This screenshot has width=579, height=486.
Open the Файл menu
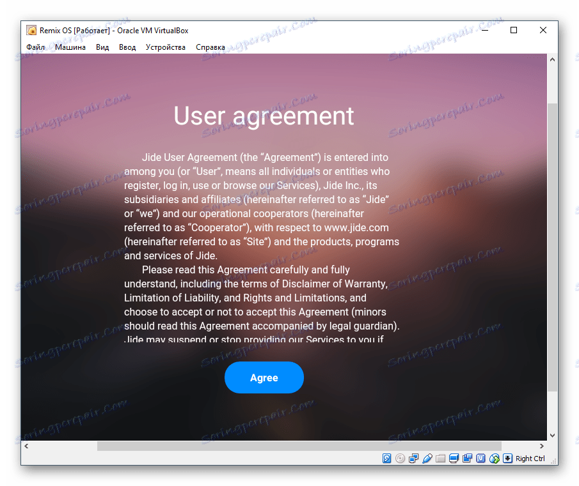(35, 47)
